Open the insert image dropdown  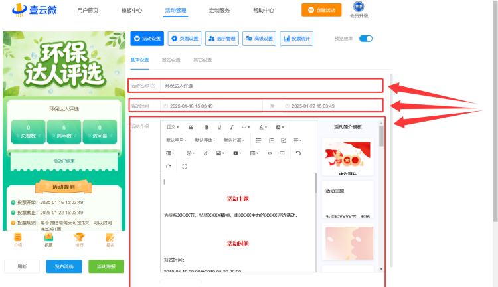(220, 153)
